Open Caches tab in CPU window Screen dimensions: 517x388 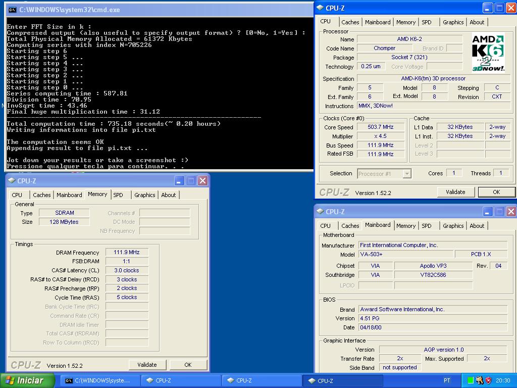pyautogui.click(x=350, y=22)
